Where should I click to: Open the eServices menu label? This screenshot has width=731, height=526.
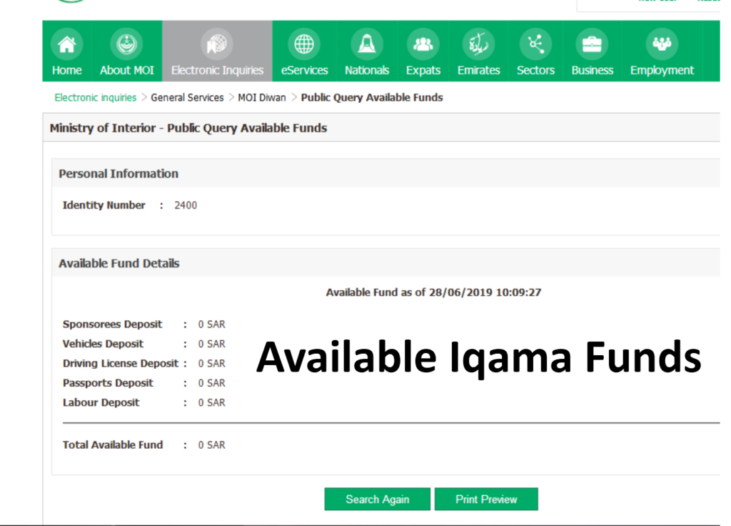304,70
